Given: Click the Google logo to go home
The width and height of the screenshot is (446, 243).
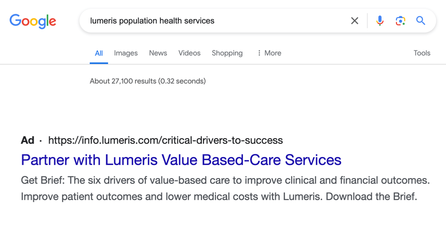Looking at the screenshot, I should (33, 21).
